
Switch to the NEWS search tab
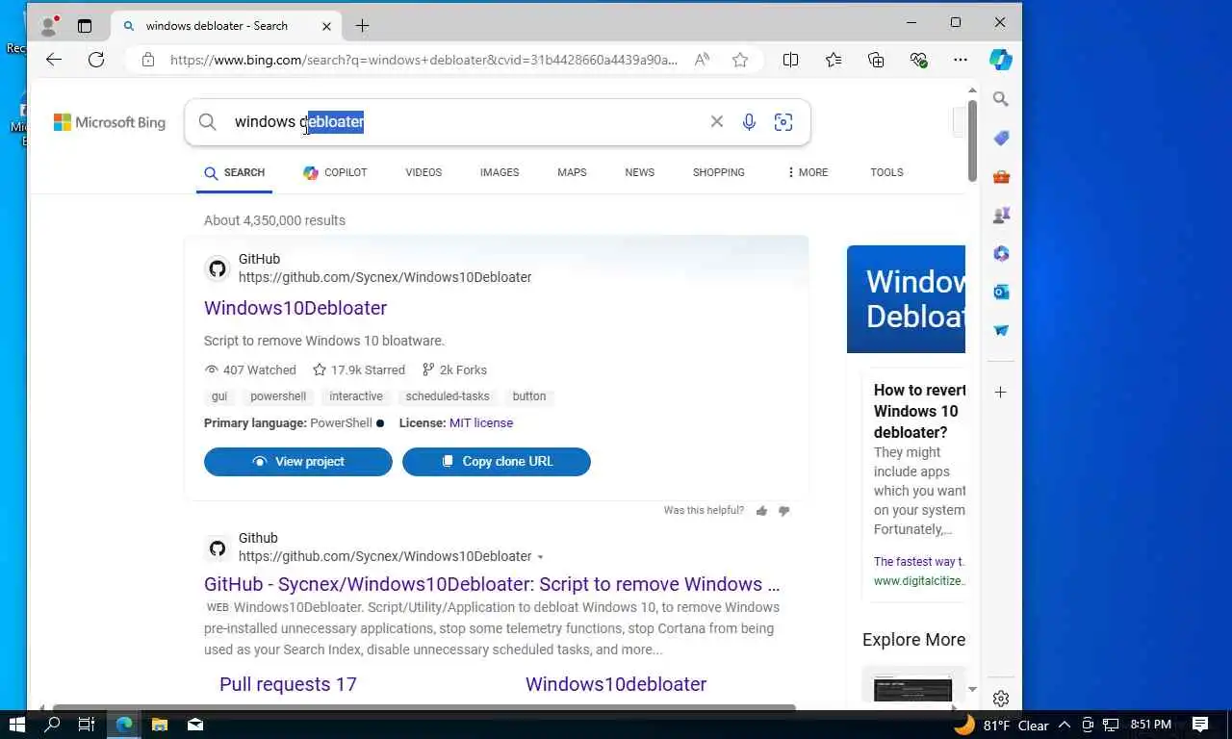pyautogui.click(x=639, y=172)
